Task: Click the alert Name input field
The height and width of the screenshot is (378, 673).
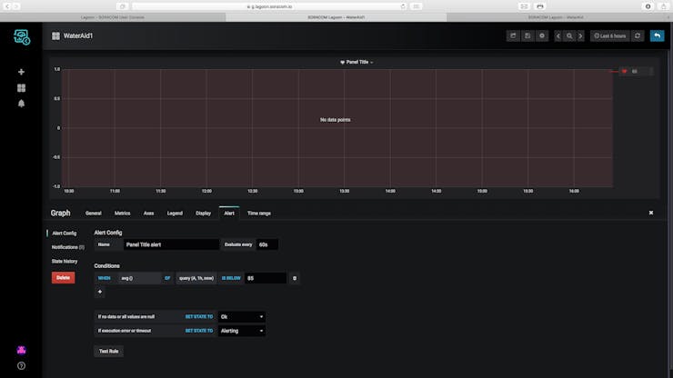Action: [x=171, y=244]
